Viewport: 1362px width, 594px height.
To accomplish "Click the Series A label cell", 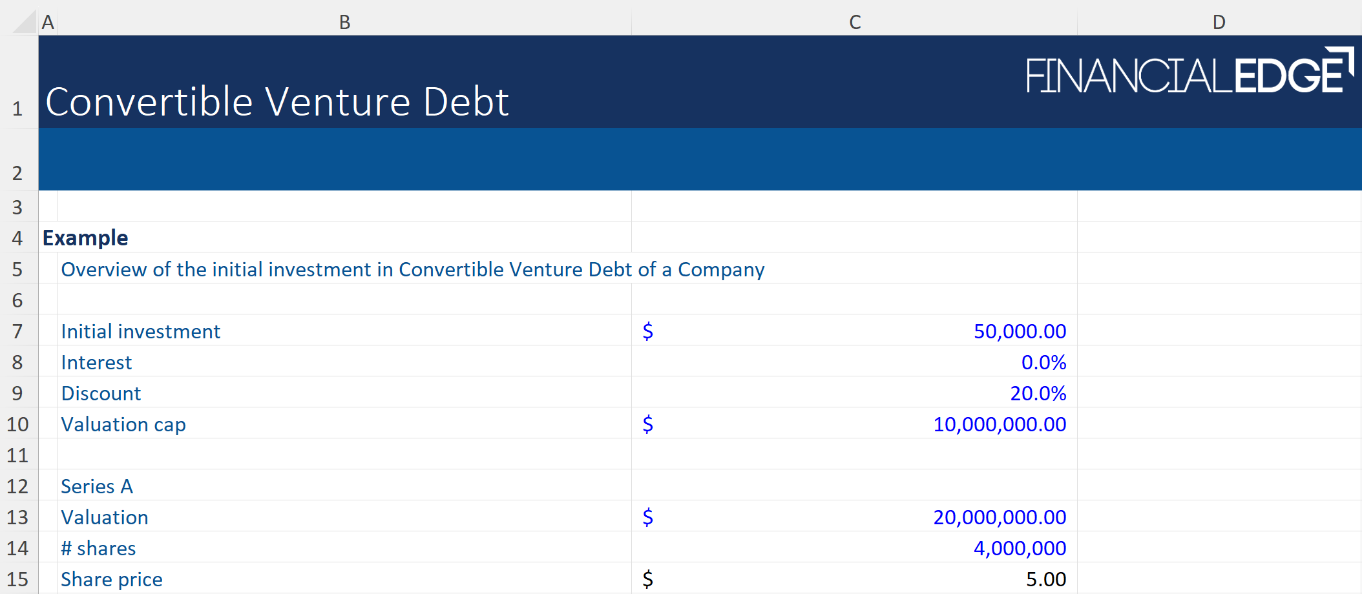I will 97,486.
